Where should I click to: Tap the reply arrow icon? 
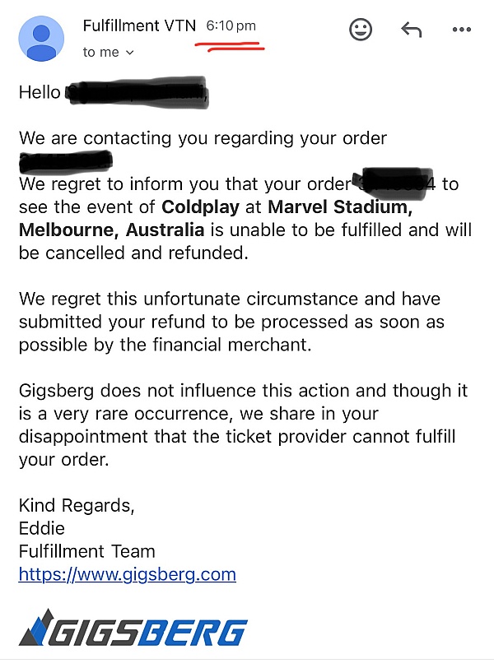pos(412,30)
